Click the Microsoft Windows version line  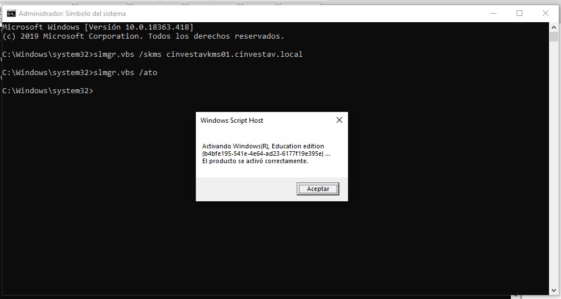[98, 27]
